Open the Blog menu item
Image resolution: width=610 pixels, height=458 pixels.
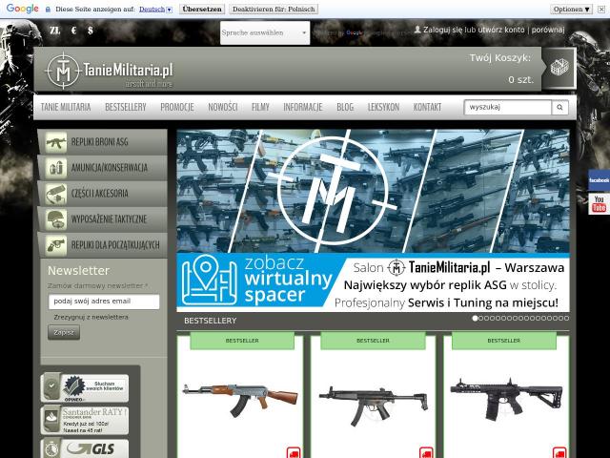(x=345, y=107)
